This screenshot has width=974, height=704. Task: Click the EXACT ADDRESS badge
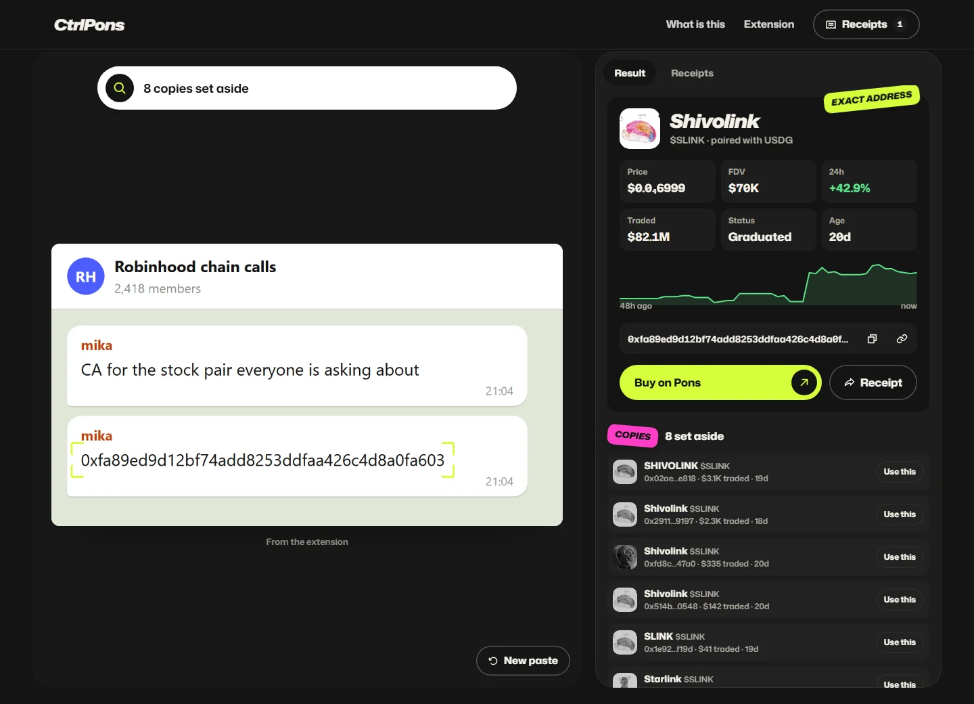coord(871,99)
